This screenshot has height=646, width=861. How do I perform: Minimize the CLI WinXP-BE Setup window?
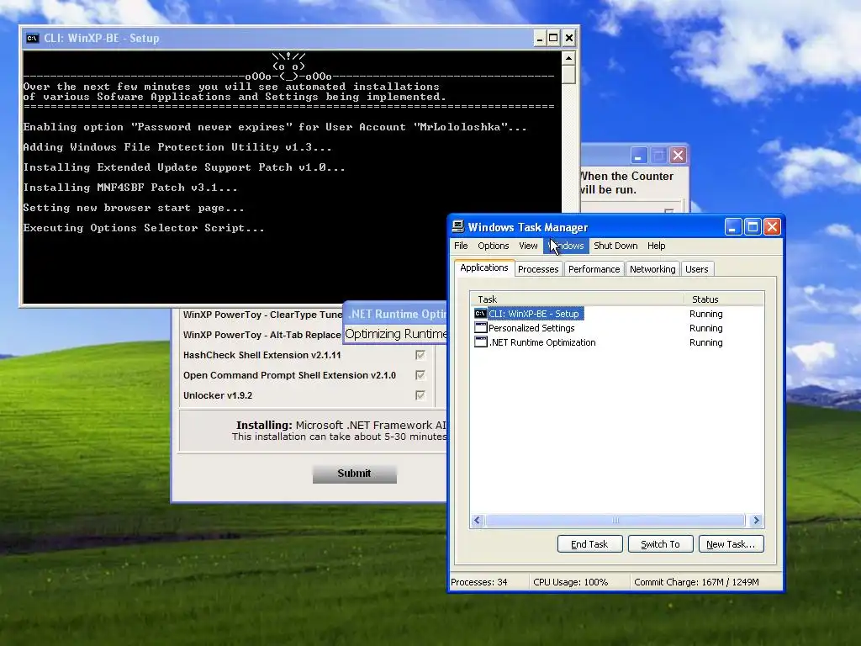(x=540, y=38)
